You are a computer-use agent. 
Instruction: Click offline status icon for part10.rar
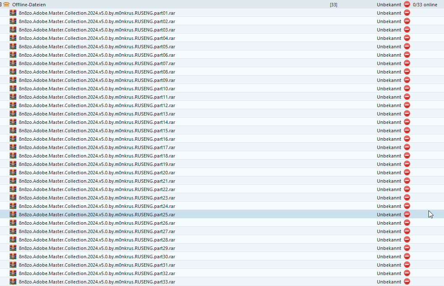(407, 89)
